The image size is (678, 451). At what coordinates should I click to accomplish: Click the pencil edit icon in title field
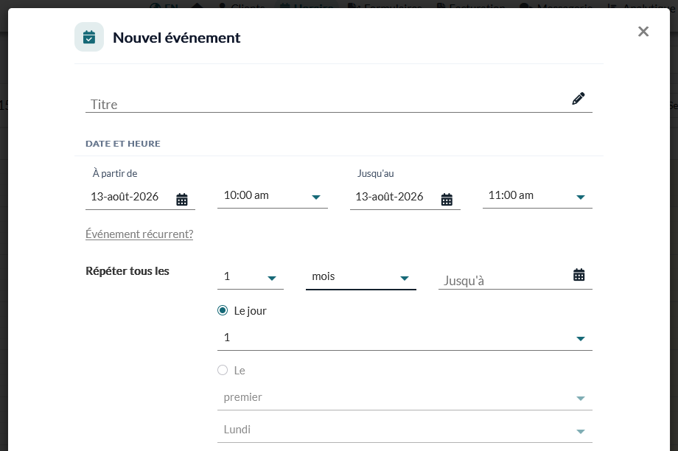coord(578,99)
